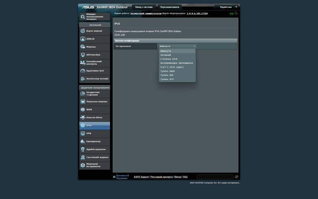
Task: Click the Amazon Alexa icon
Action: 83,117
